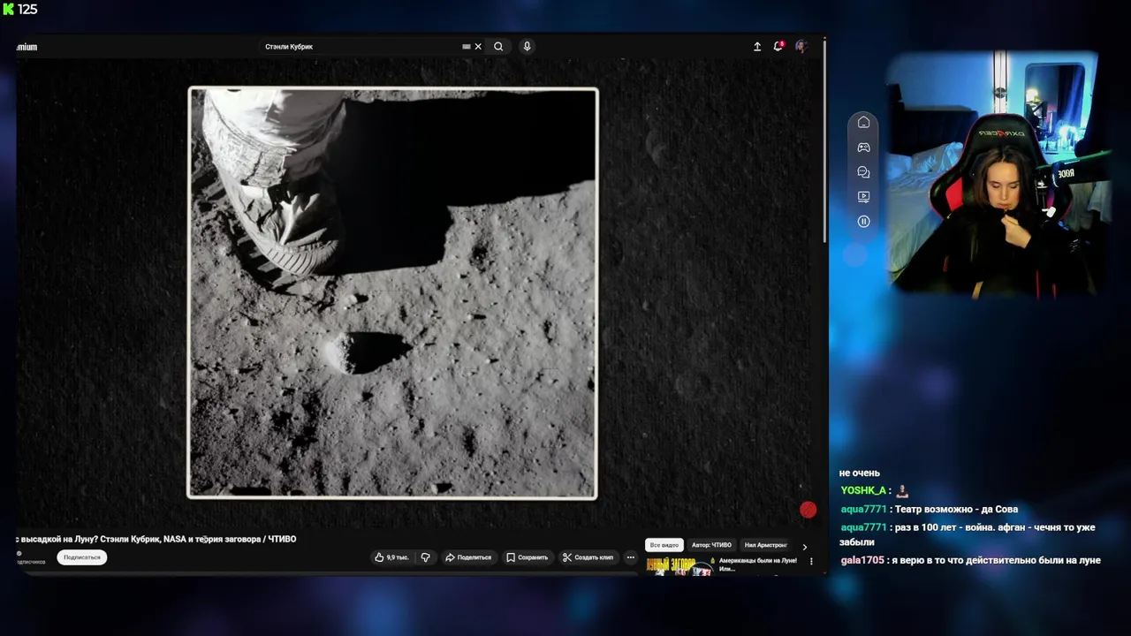Click the overlay video playlist icon
This screenshot has height=636, width=1131.
coord(864,197)
